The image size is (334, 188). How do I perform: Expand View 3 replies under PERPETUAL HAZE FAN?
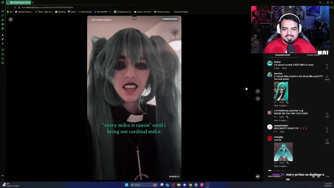click(281, 120)
